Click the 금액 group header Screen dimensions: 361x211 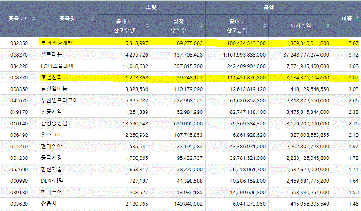click(x=269, y=8)
